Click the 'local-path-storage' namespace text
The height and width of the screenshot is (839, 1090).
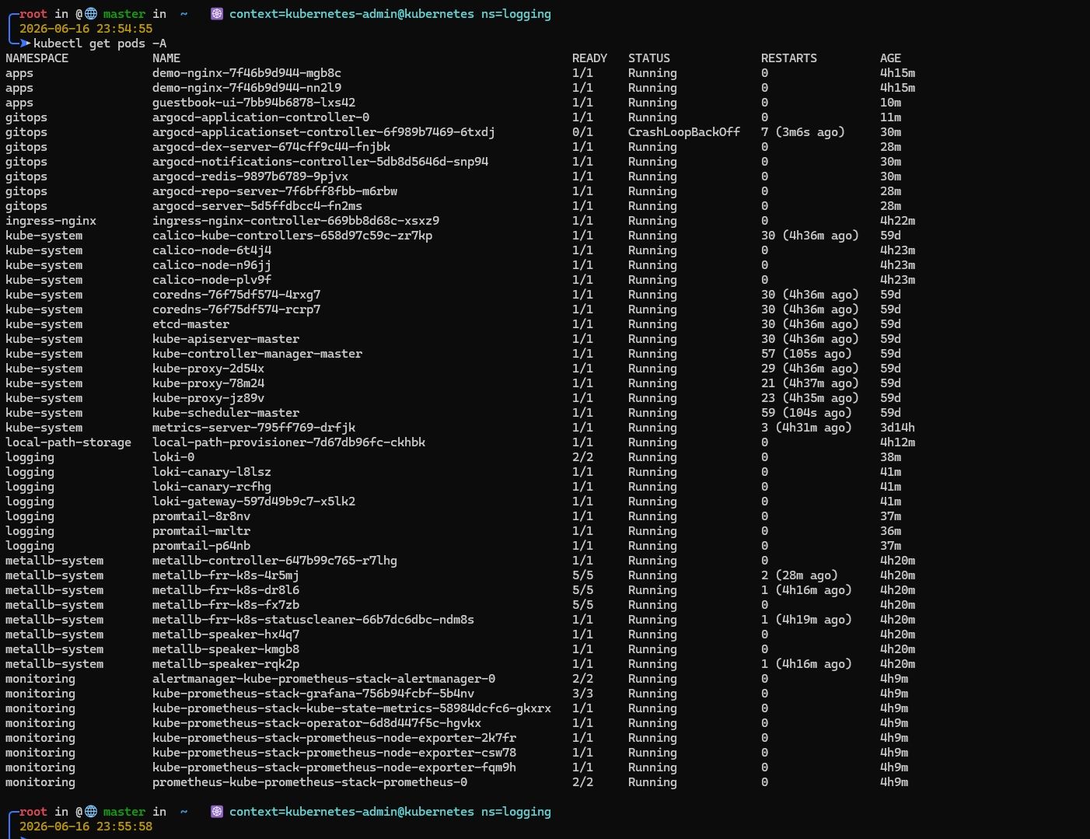pyautogui.click(x=68, y=442)
